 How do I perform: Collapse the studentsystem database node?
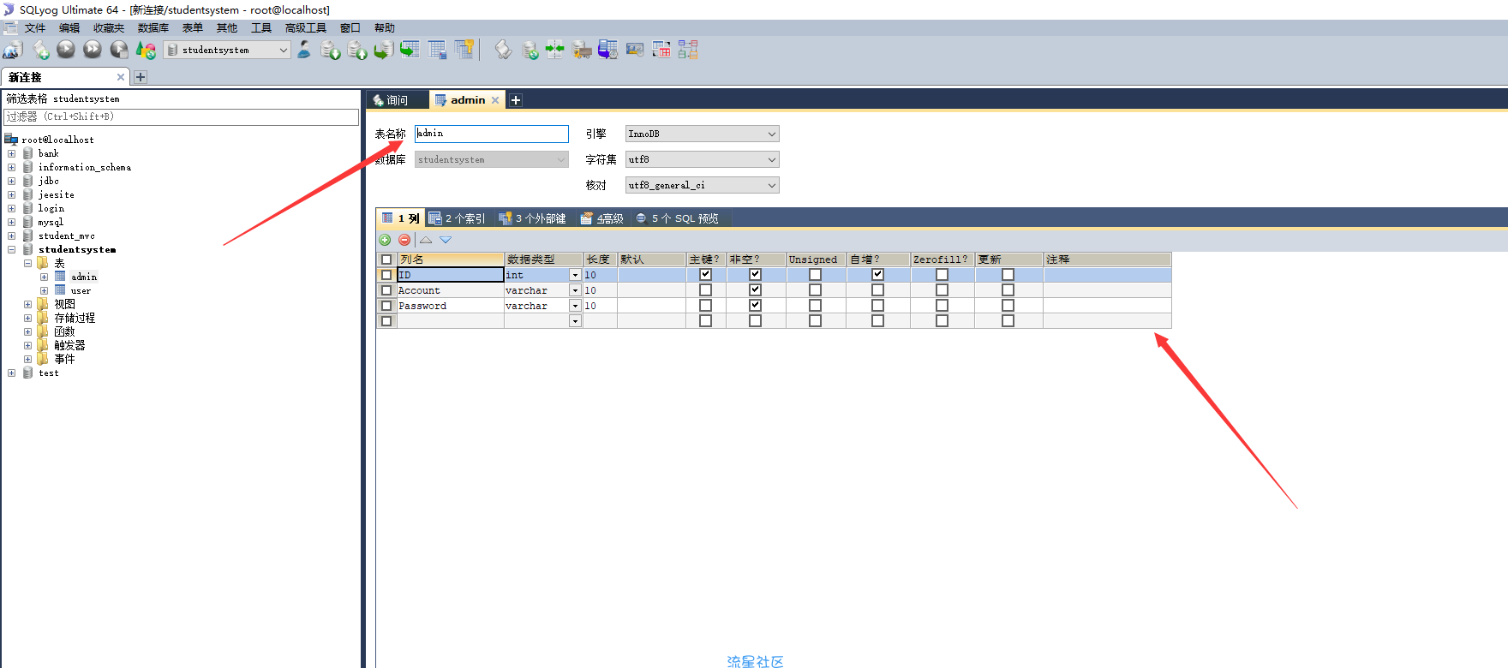tap(11, 249)
